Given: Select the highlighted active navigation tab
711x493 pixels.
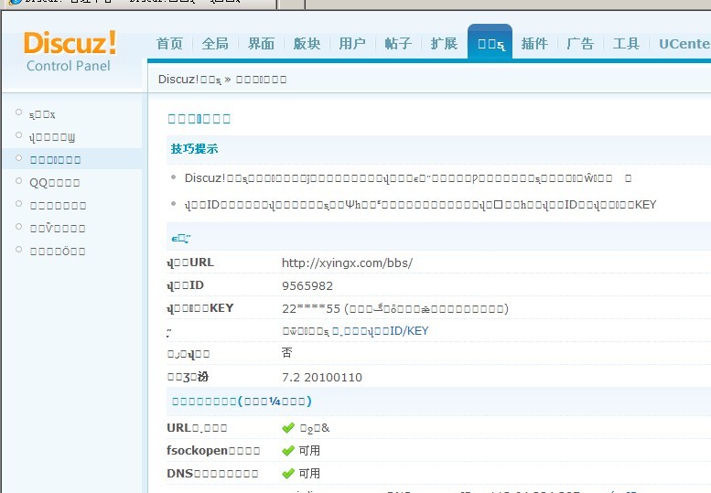Looking at the screenshot, I should point(490,42).
